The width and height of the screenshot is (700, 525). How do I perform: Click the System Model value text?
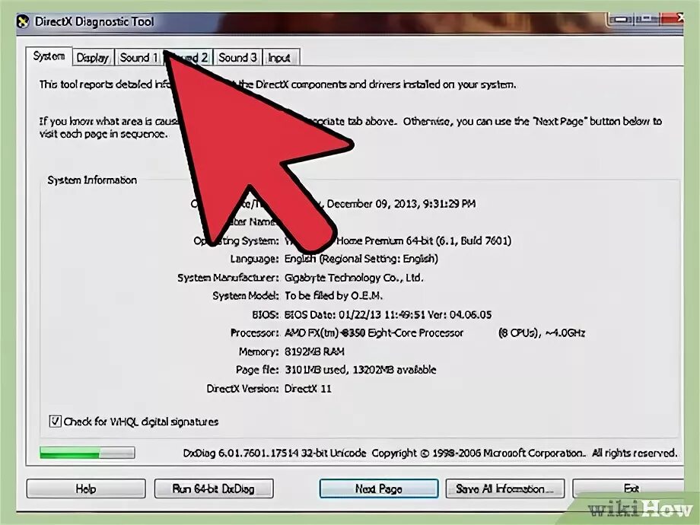(333, 295)
